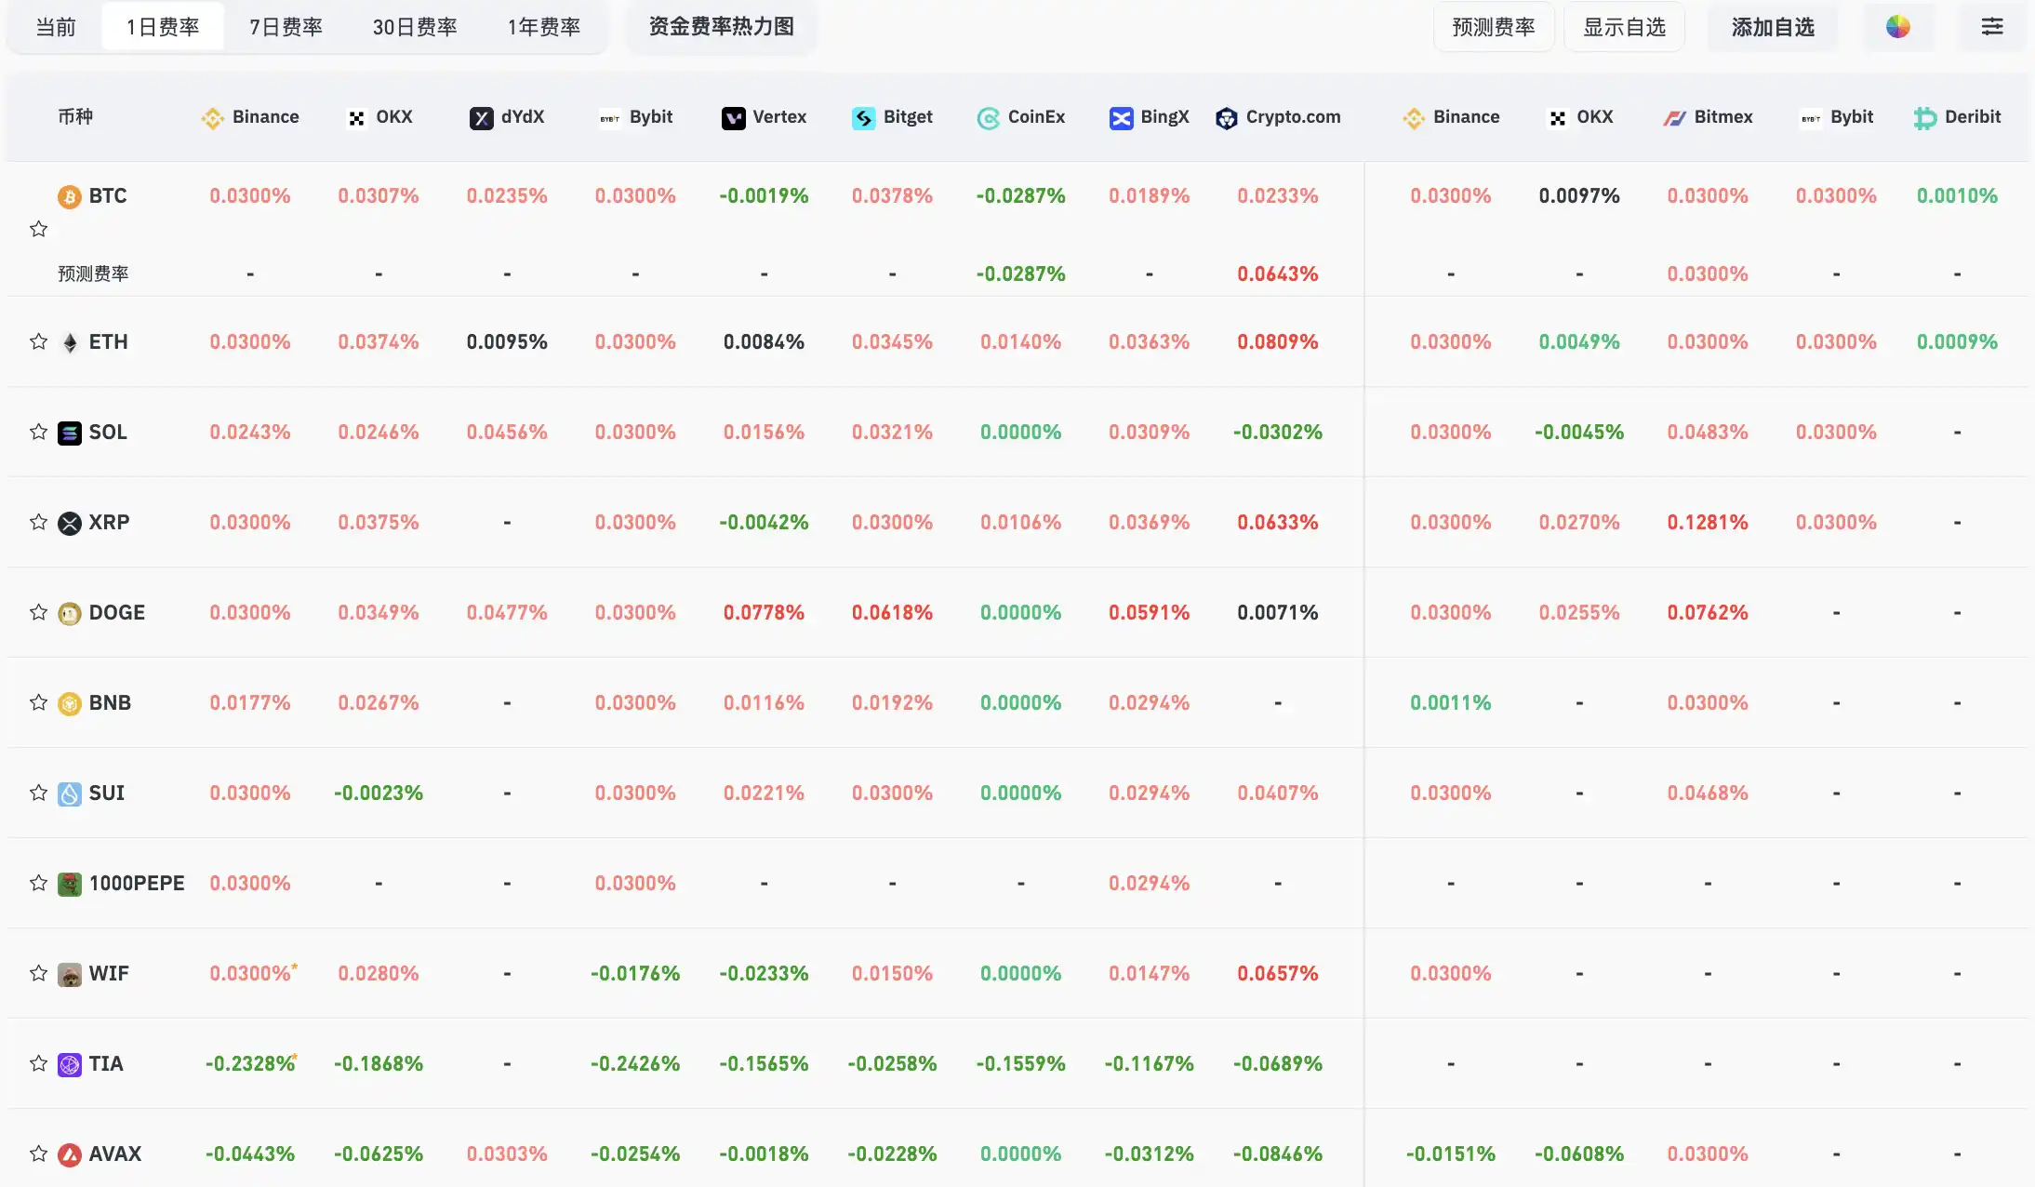The height and width of the screenshot is (1187, 2035).
Task: Click the Vertex exchange logo
Action: pos(733,118)
